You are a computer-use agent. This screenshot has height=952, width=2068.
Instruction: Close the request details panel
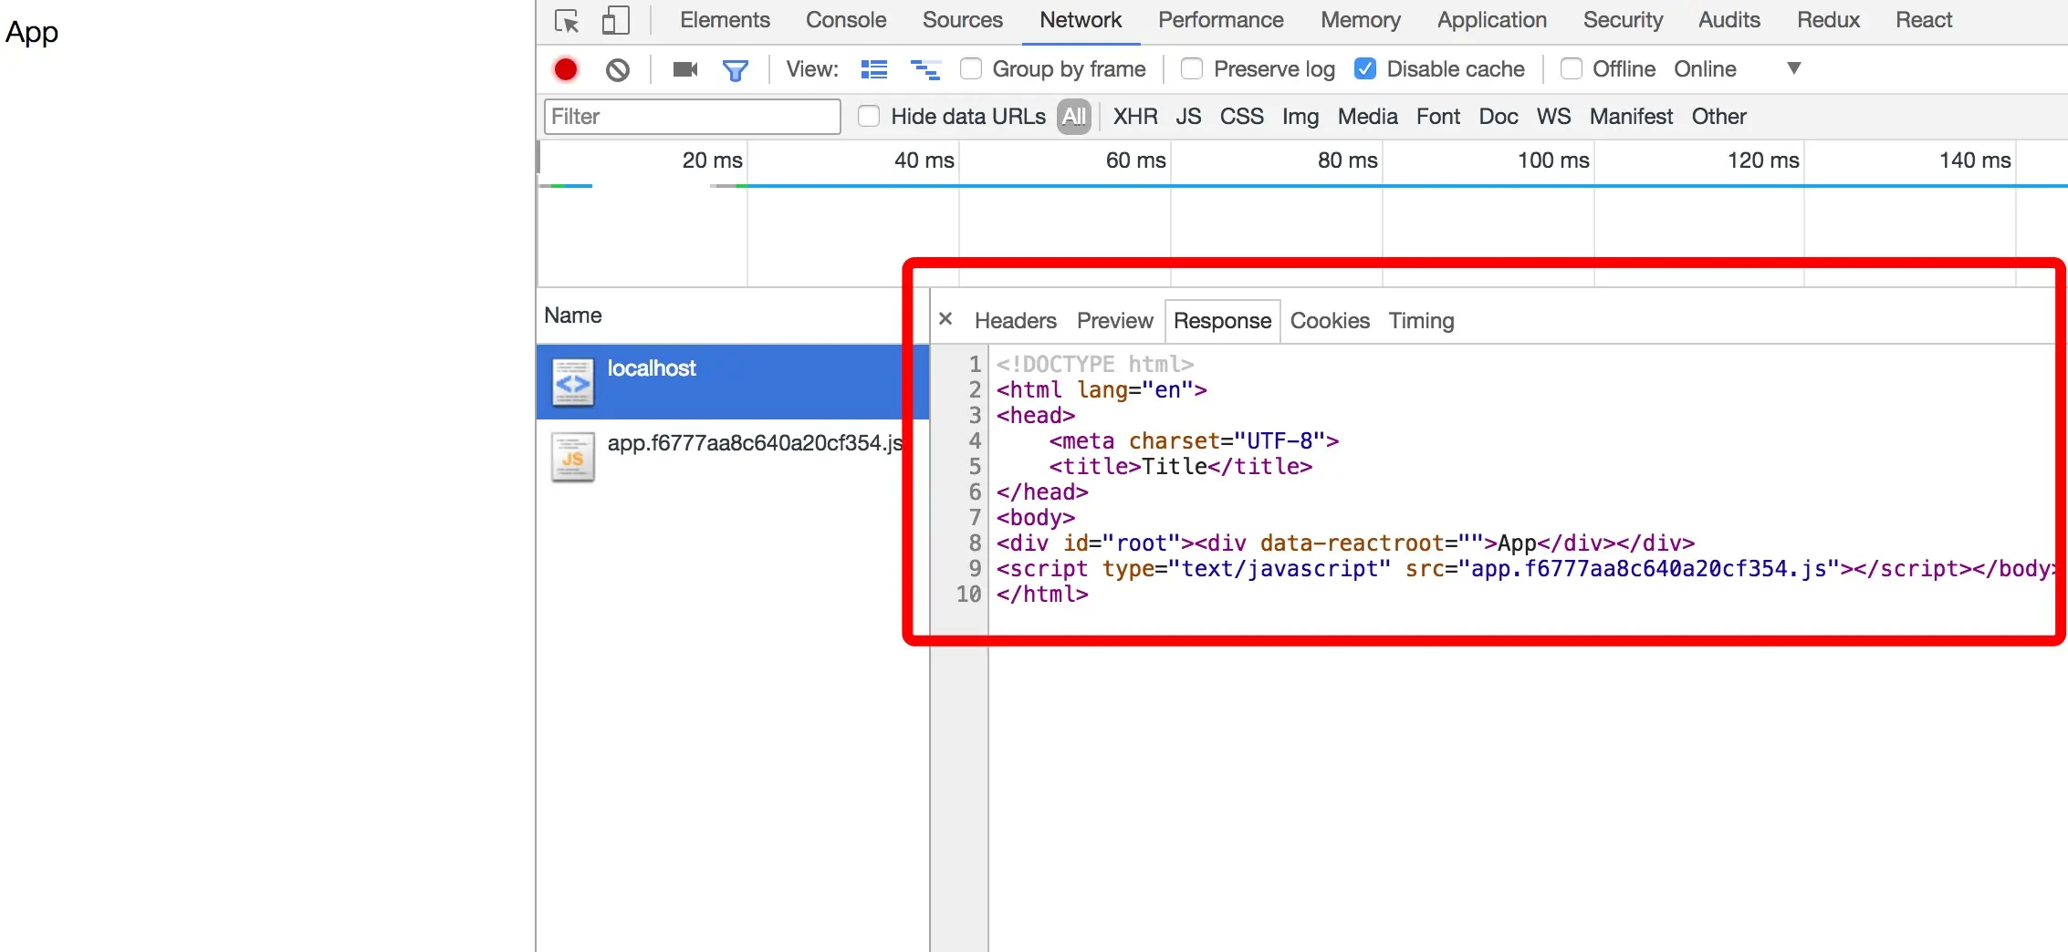point(945,319)
